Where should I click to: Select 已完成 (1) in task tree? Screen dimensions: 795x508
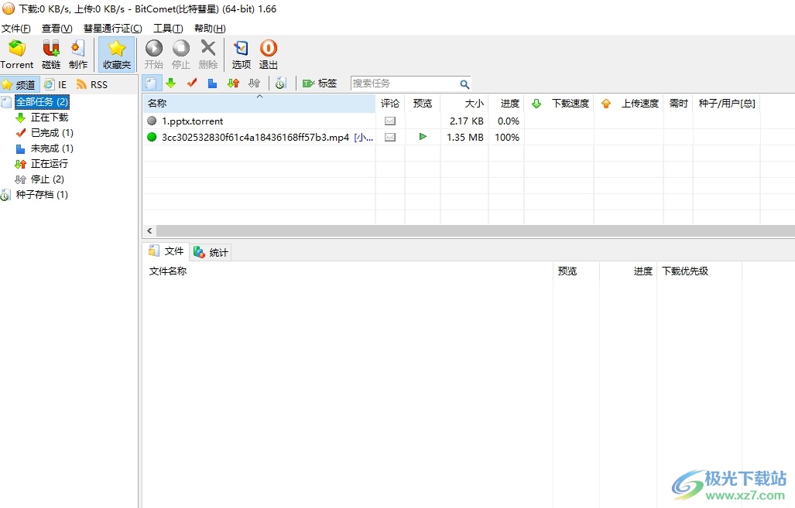point(52,133)
